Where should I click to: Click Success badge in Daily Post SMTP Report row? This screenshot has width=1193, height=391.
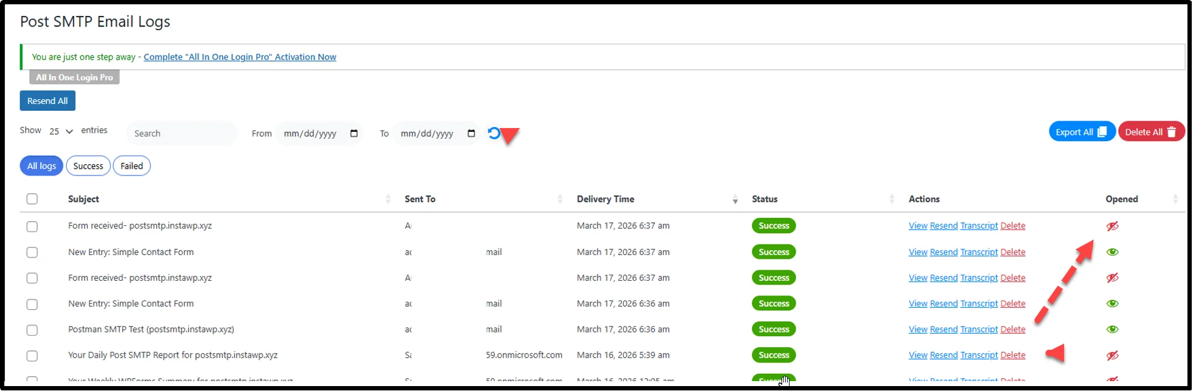[x=774, y=355]
